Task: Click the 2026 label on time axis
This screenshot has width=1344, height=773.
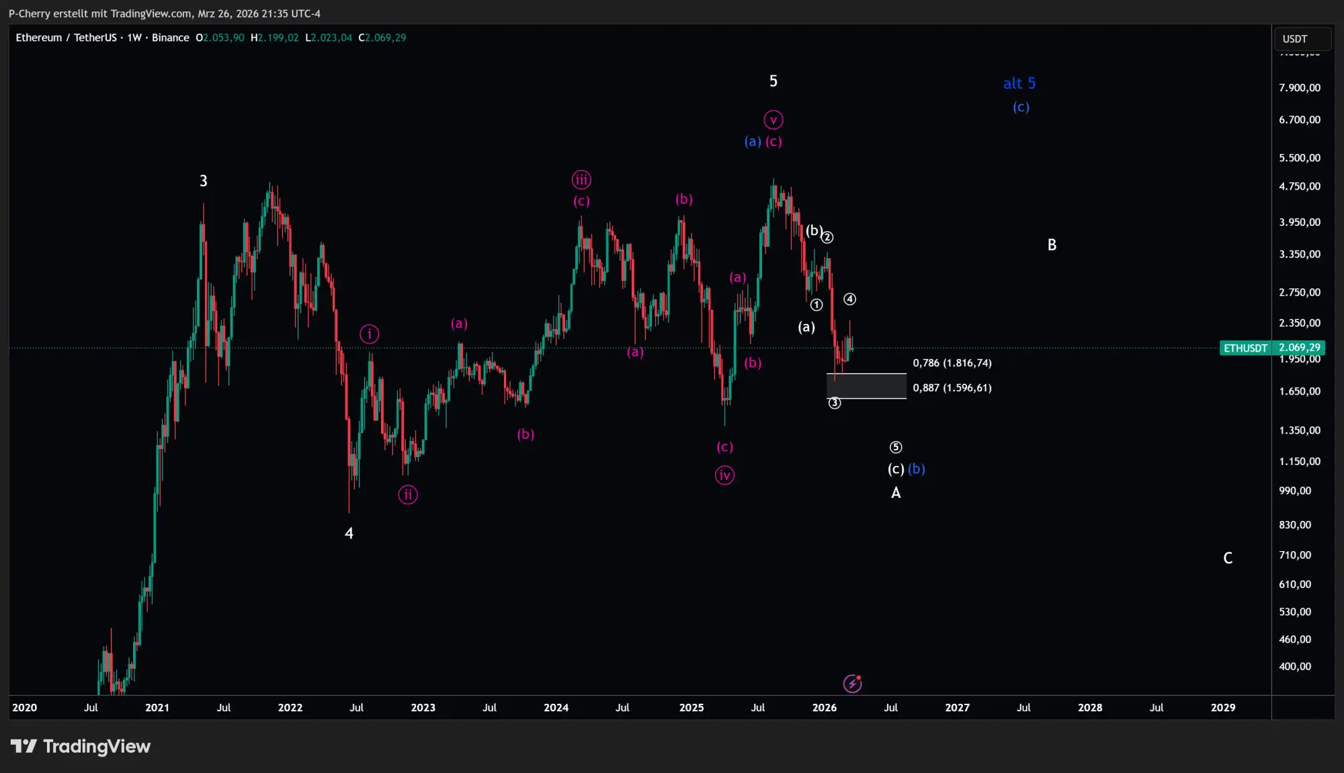Action: click(824, 707)
